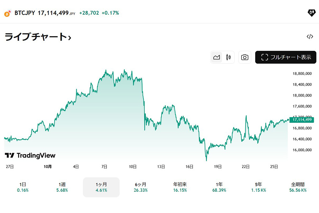Click the Bitcoin logo icon

(7, 14)
